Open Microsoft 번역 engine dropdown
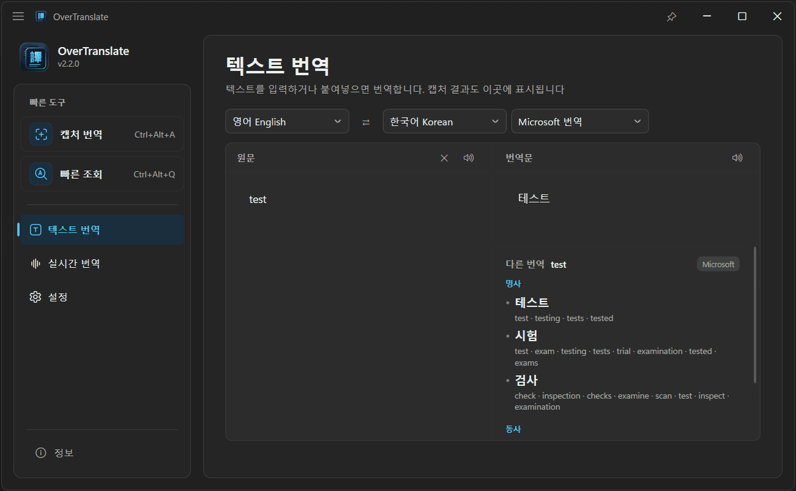 [x=580, y=121]
